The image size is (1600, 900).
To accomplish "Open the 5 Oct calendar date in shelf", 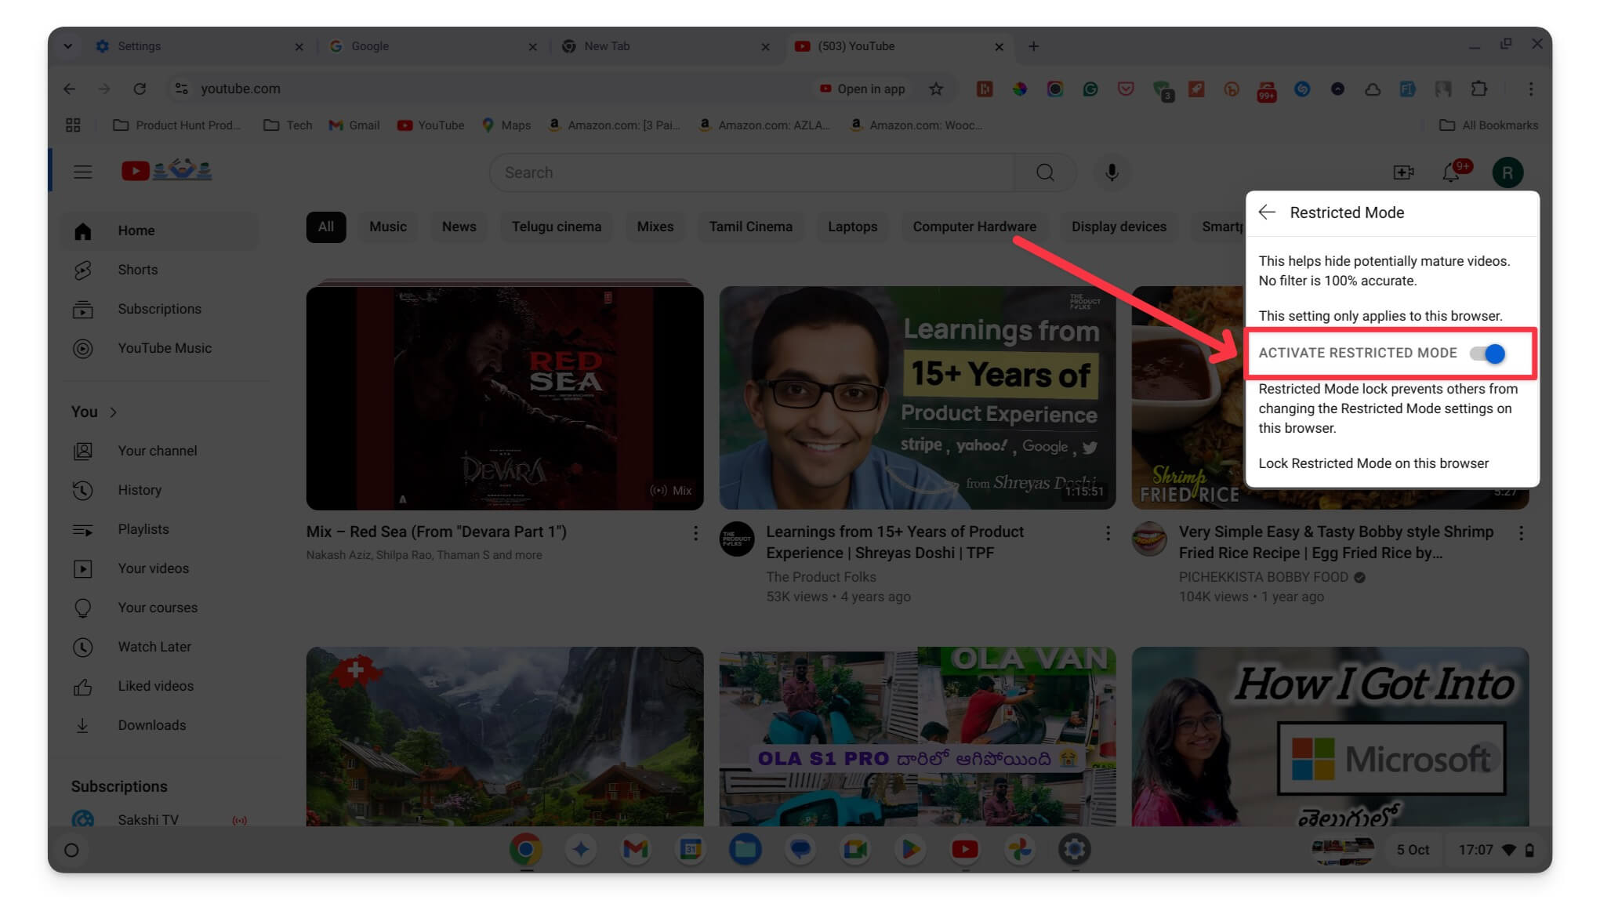I will (1413, 850).
